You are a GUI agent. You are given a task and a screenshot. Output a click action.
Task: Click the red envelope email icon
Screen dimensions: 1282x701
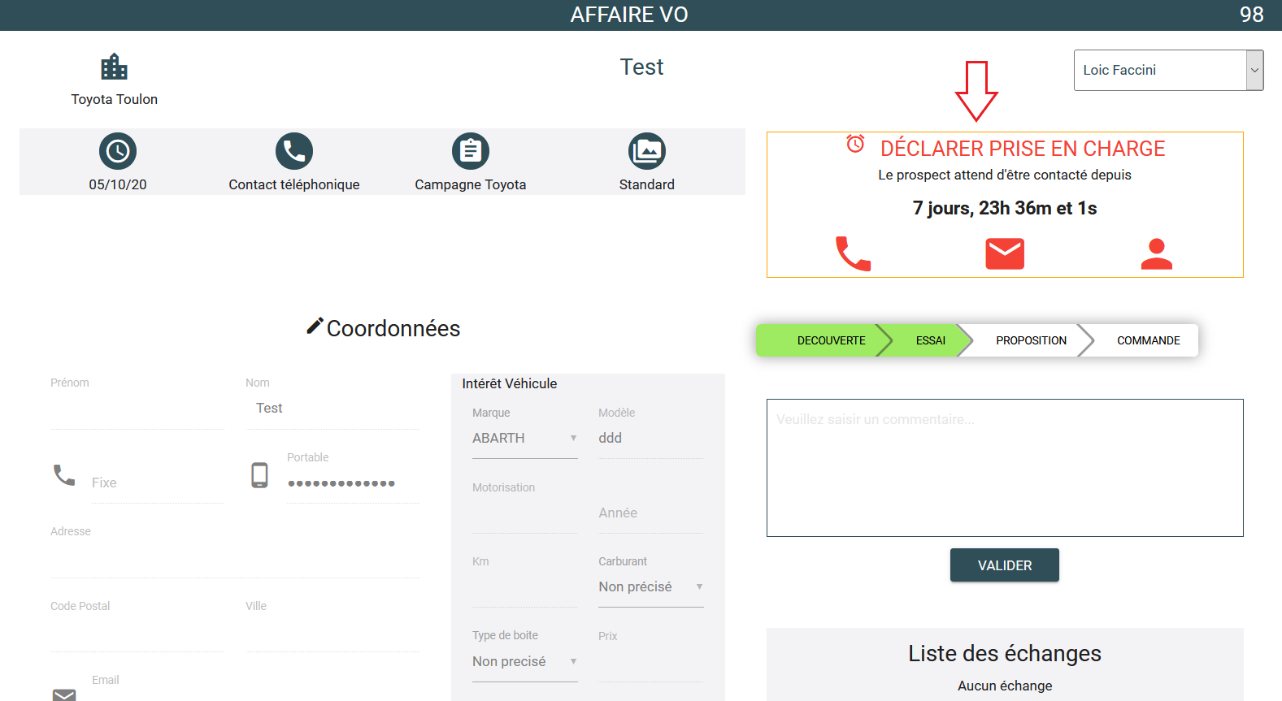1005,253
